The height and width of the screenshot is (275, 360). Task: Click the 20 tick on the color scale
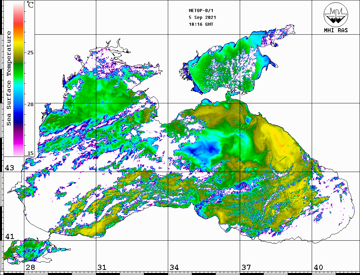(30, 104)
